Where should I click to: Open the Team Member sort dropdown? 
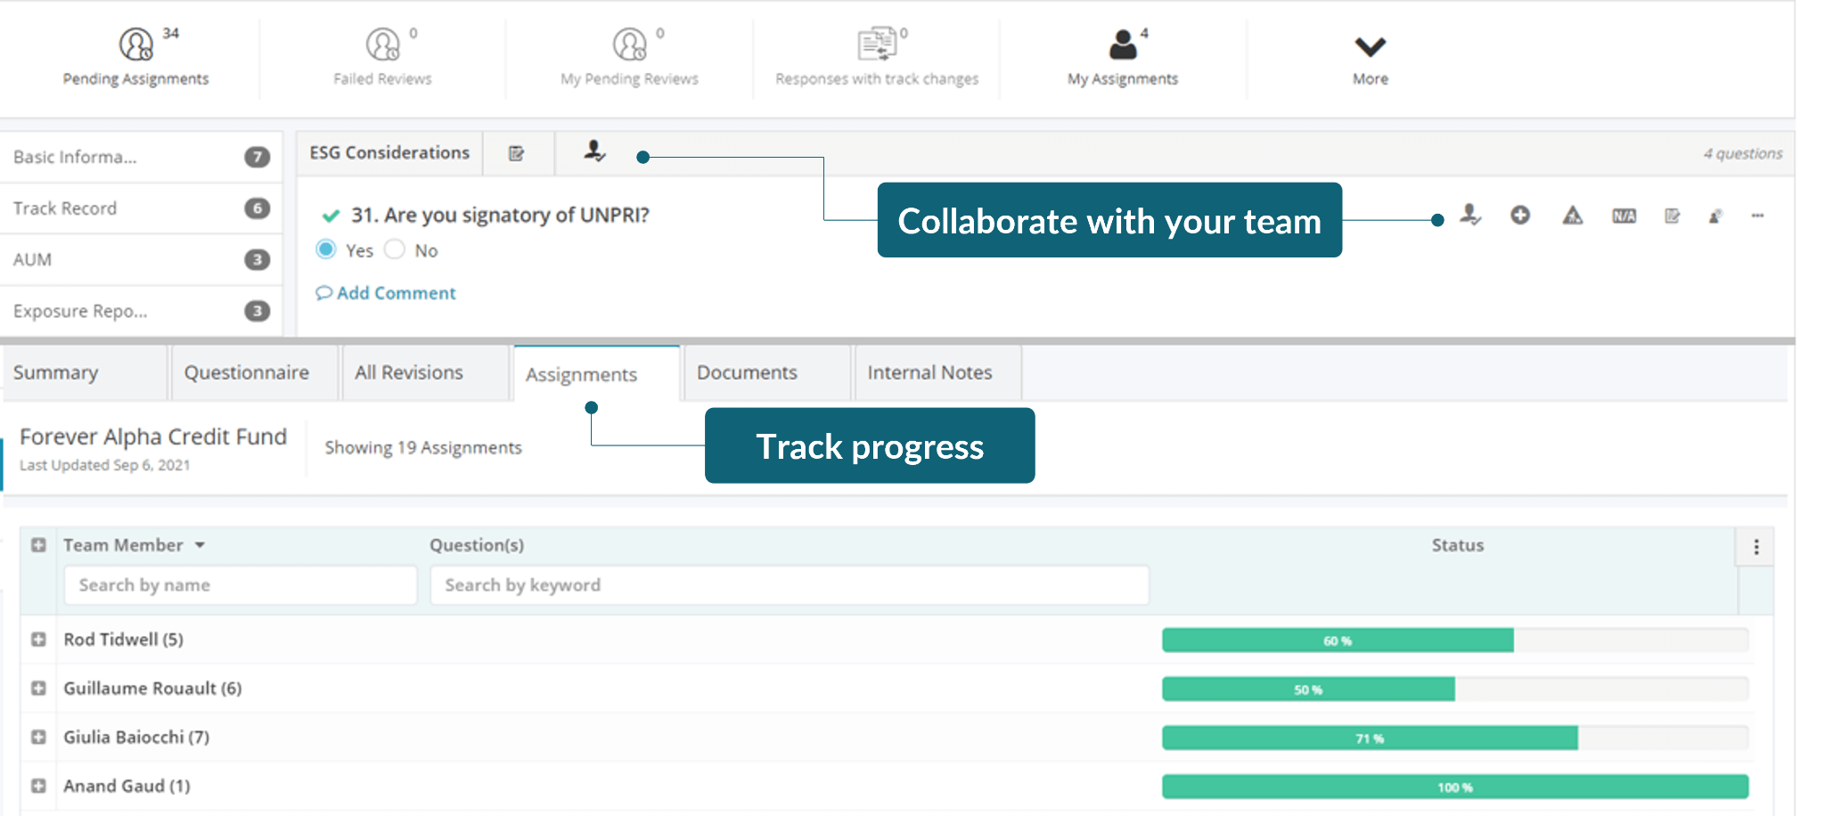pos(200,545)
